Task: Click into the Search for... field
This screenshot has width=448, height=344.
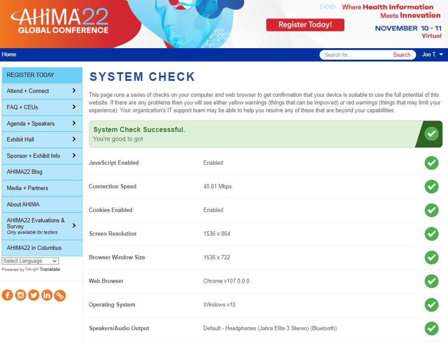Action: pyautogui.click(x=356, y=55)
